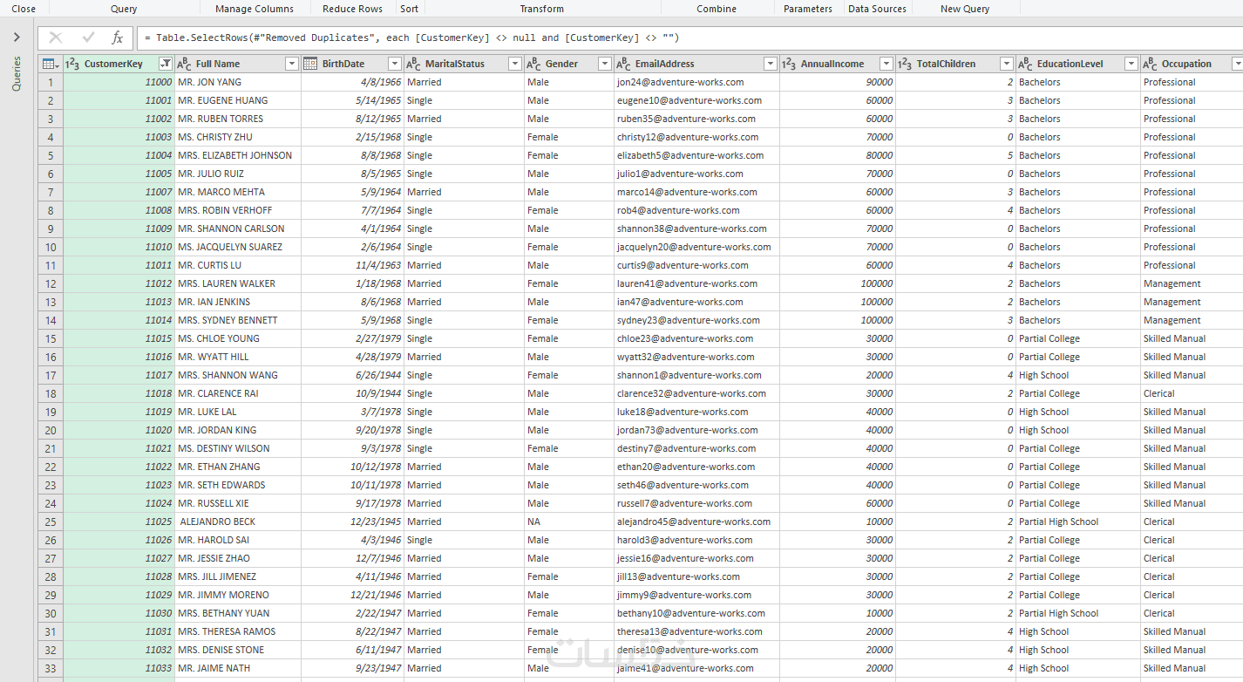Click the ABC data type icon of EmailAddress

pos(623,64)
